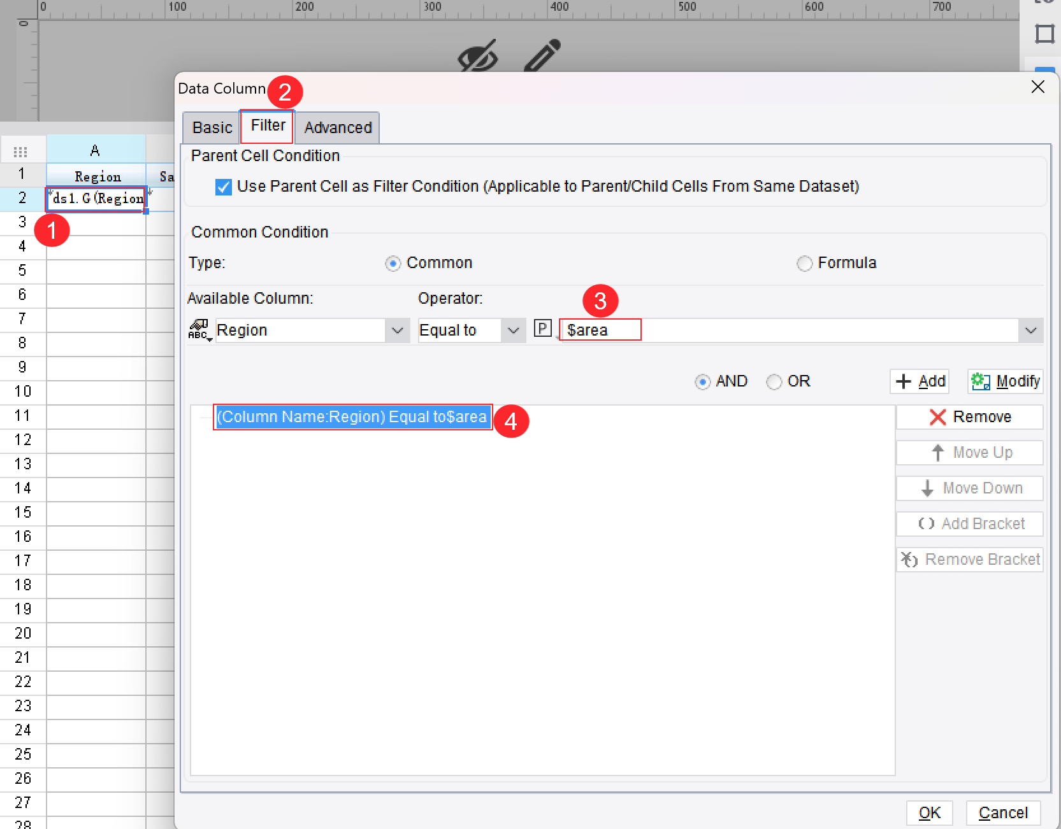Click the pencil edit icon
Viewport: 1061px width, 829px height.
pos(542,55)
